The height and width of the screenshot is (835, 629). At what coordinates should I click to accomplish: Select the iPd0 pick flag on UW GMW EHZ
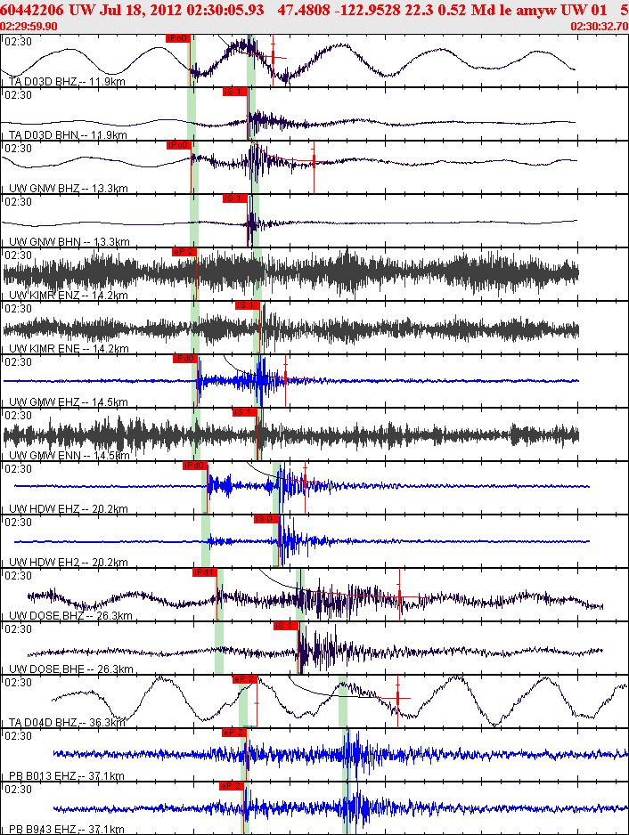click(x=185, y=359)
